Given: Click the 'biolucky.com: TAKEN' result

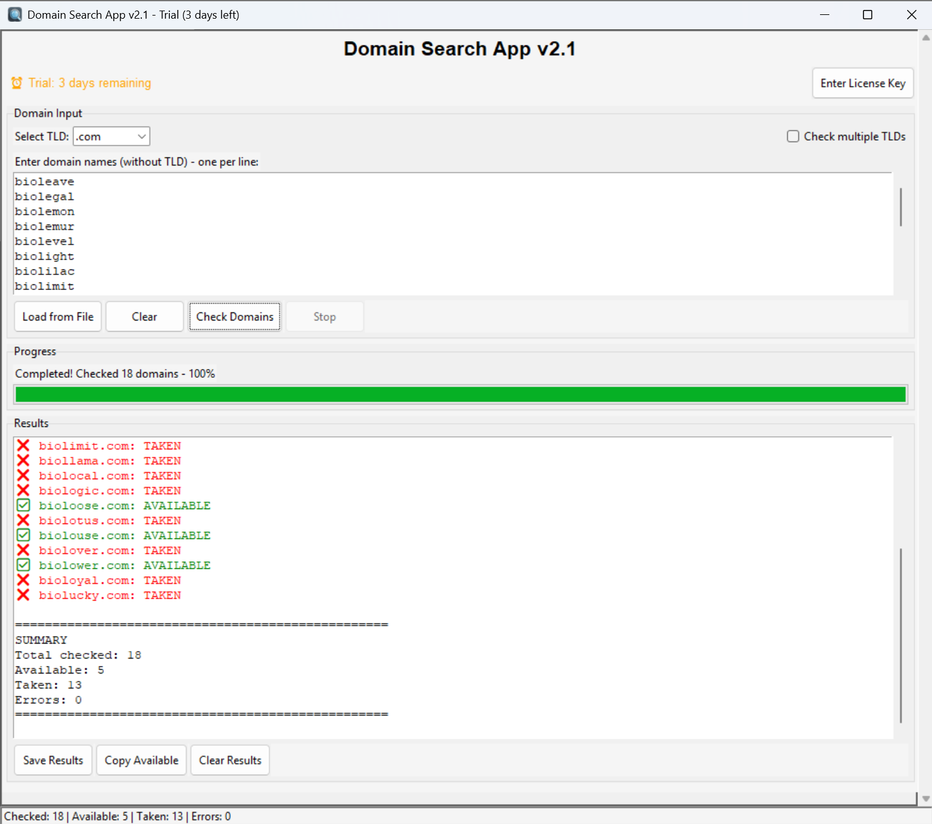Looking at the screenshot, I should click(110, 596).
